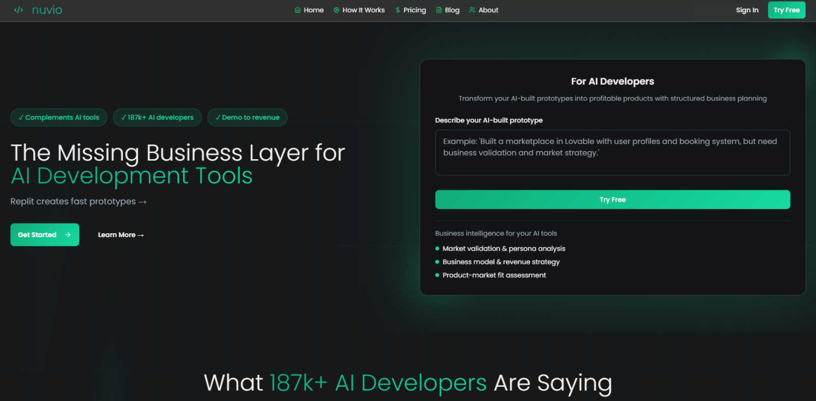Open the How It Works menu item

[x=363, y=10]
